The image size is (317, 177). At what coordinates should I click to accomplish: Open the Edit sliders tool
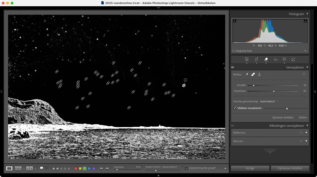pyautogui.click(x=247, y=60)
